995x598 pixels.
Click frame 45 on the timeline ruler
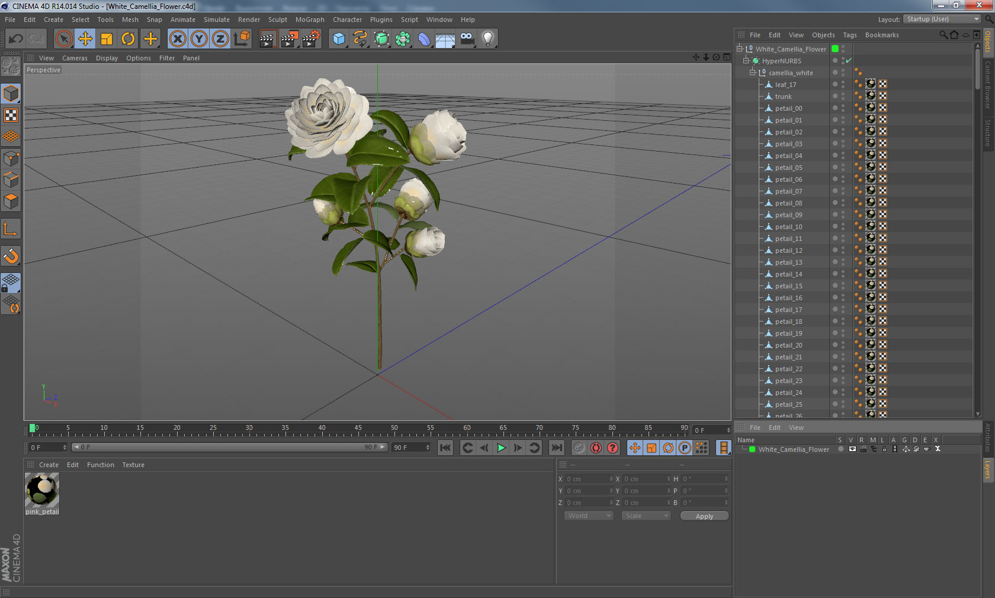(x=358, y=429)
